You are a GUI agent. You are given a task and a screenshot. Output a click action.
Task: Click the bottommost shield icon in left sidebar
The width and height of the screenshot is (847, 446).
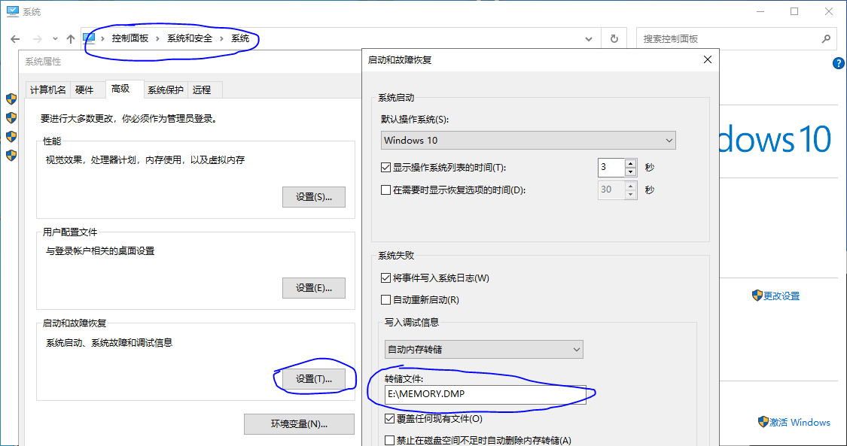[x=11, y=156]
